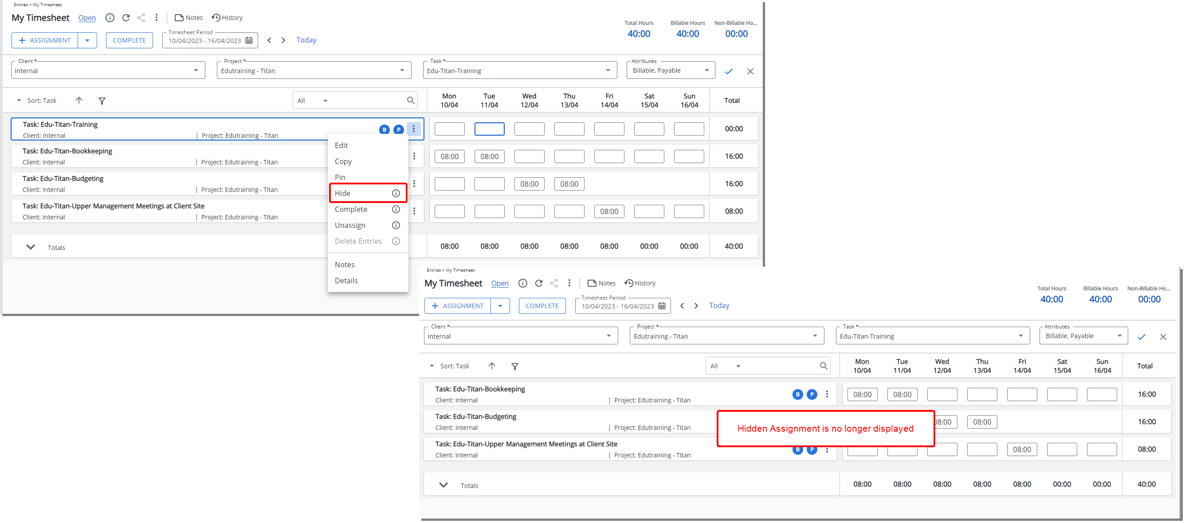Click Payable badge on Edu-Titan-Training row
The image size is (1185, 523).
coord(398,129)
